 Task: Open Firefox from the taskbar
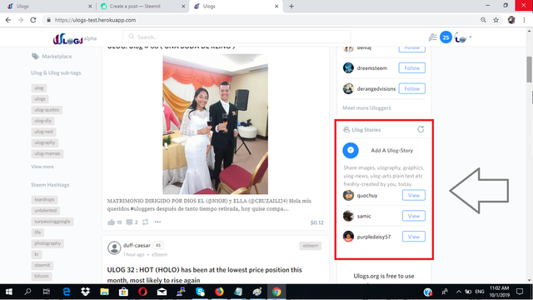click(219, 292)
